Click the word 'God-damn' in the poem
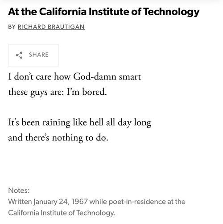The height and width of the screenshot is (224, 223). click(95, 77)
